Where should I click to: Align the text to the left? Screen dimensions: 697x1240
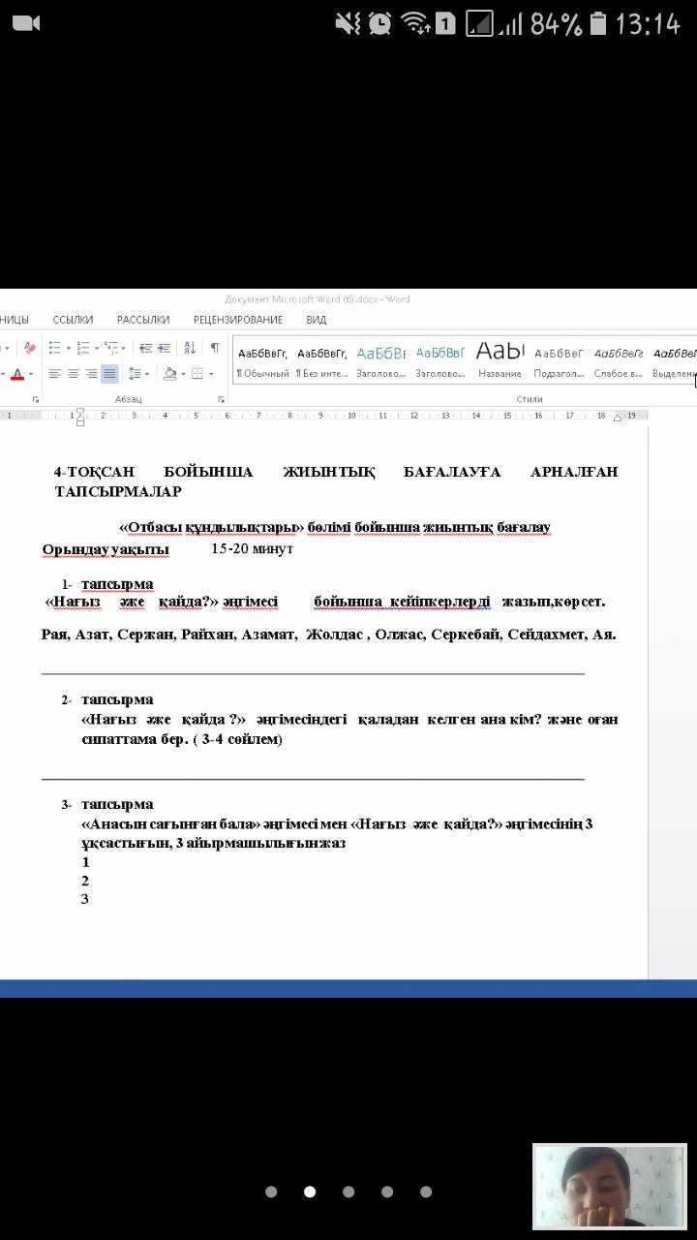pos(54,374)
